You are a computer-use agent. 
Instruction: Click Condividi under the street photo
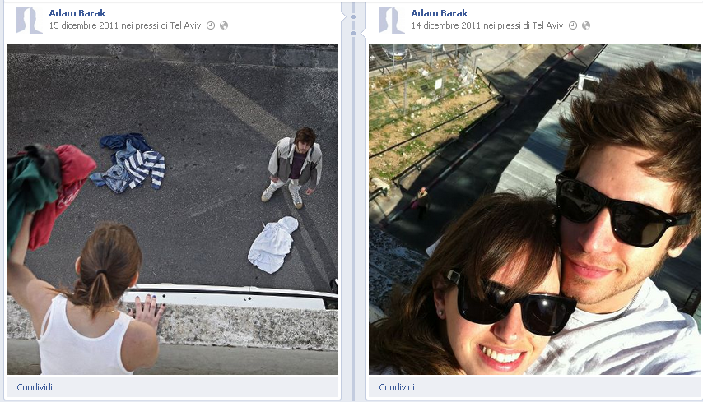point(35,387)
